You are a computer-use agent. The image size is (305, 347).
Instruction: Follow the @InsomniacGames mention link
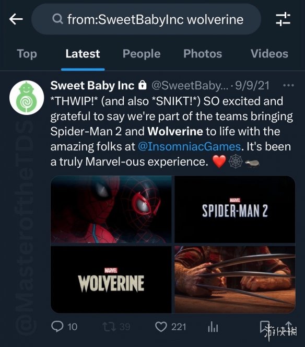(190, 146)
